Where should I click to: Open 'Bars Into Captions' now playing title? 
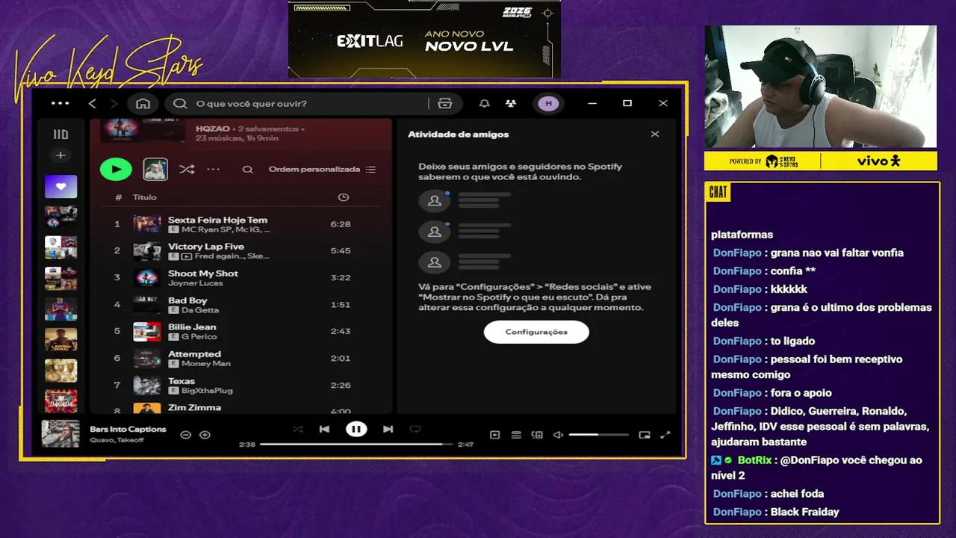tap(128, 430)
